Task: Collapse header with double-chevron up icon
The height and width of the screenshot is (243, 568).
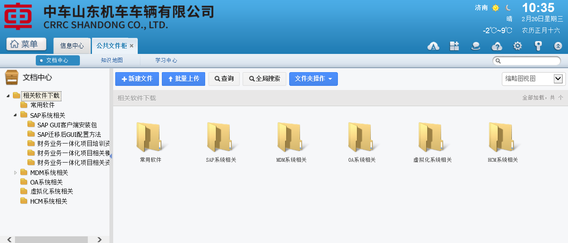Action: [x=558, y=46]
